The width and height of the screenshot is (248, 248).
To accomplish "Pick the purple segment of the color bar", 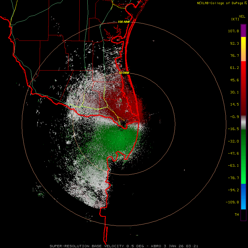I will click(x=243, y=31).
